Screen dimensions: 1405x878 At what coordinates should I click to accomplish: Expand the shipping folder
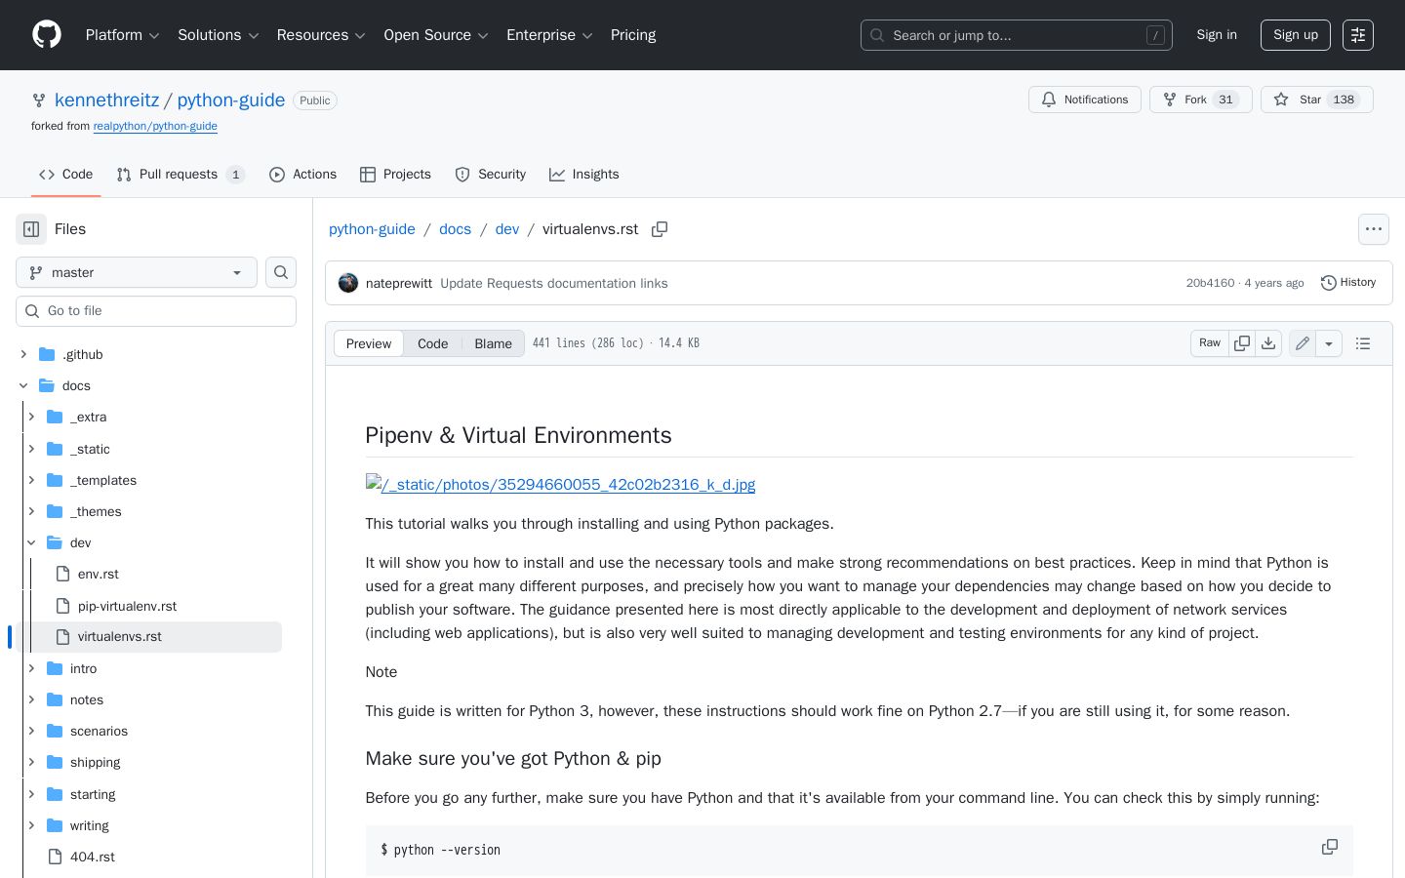point(31,762)
